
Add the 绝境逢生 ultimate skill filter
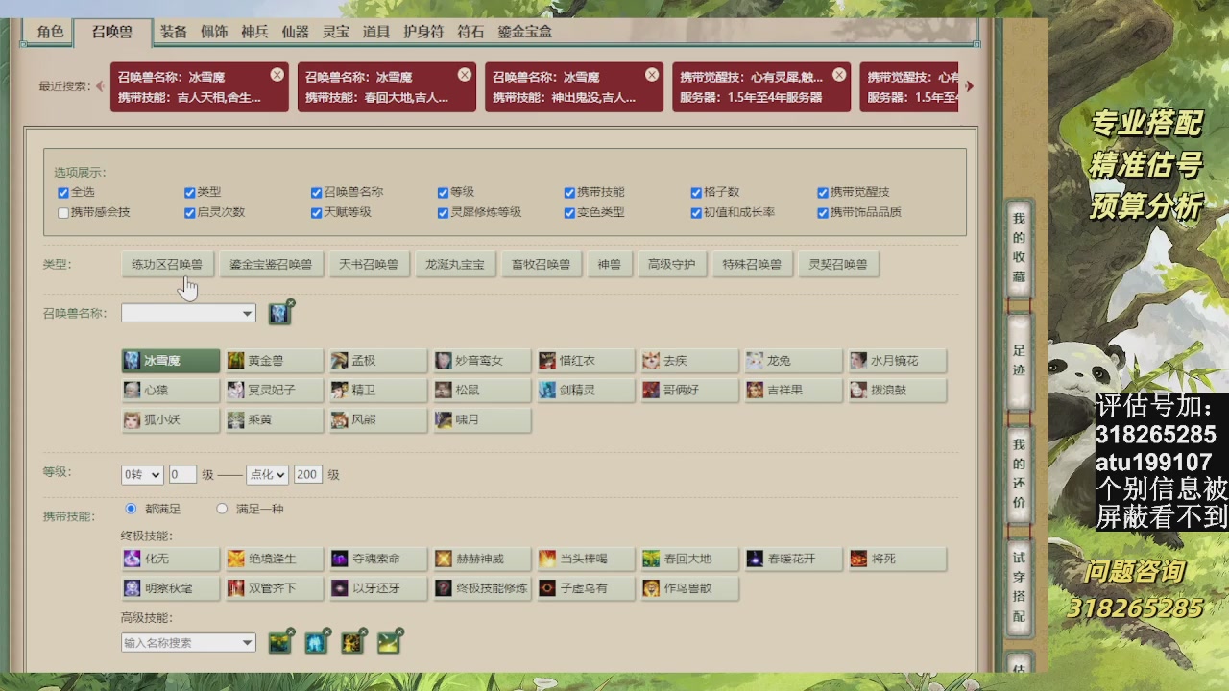coord(274,559)
